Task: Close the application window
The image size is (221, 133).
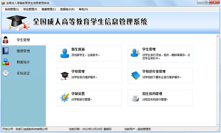Action: 214,2
